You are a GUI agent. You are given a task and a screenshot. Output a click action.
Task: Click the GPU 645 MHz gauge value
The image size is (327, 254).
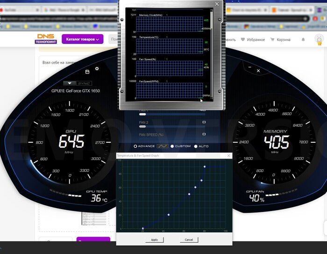(x=71, y=141)
